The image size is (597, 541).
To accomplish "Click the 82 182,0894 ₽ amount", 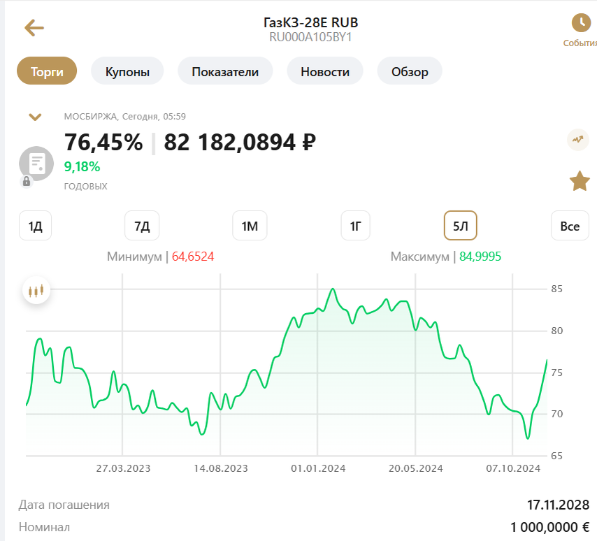I will [x=240, y=143].
